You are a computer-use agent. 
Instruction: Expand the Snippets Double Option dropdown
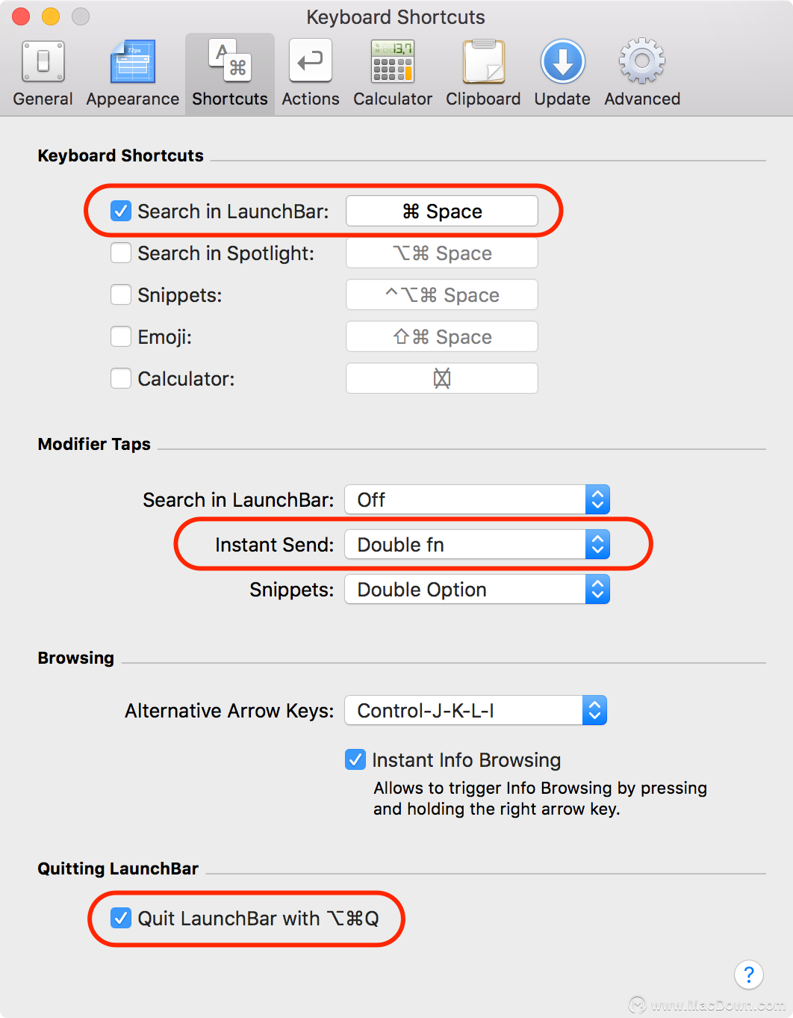tap(477, 590)
